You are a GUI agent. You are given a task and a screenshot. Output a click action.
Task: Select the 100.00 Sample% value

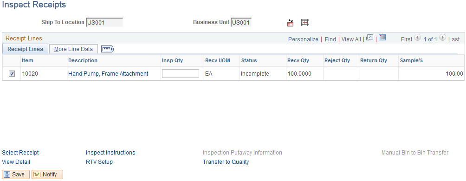click(x=454, y=74)
